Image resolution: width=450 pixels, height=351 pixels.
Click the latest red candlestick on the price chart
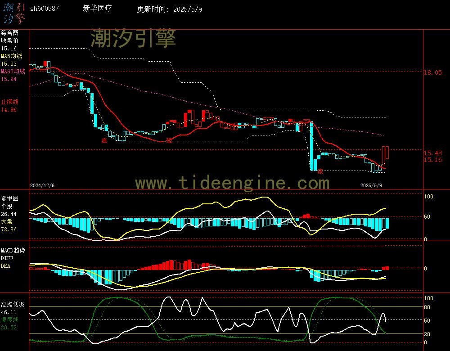(x=387, y=153)
